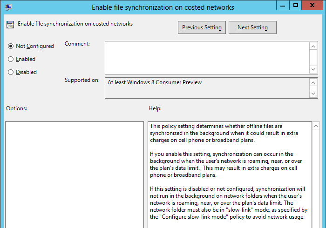
Task: Go to the Previous Setting
Action: (x=202, y=27)
